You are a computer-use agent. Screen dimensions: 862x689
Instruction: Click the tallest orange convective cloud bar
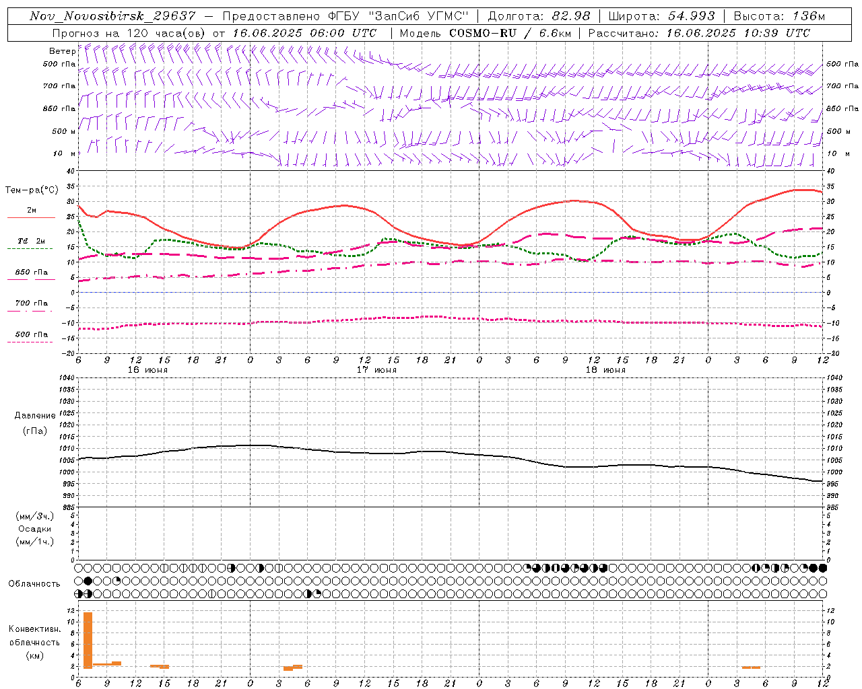[88, 640]
